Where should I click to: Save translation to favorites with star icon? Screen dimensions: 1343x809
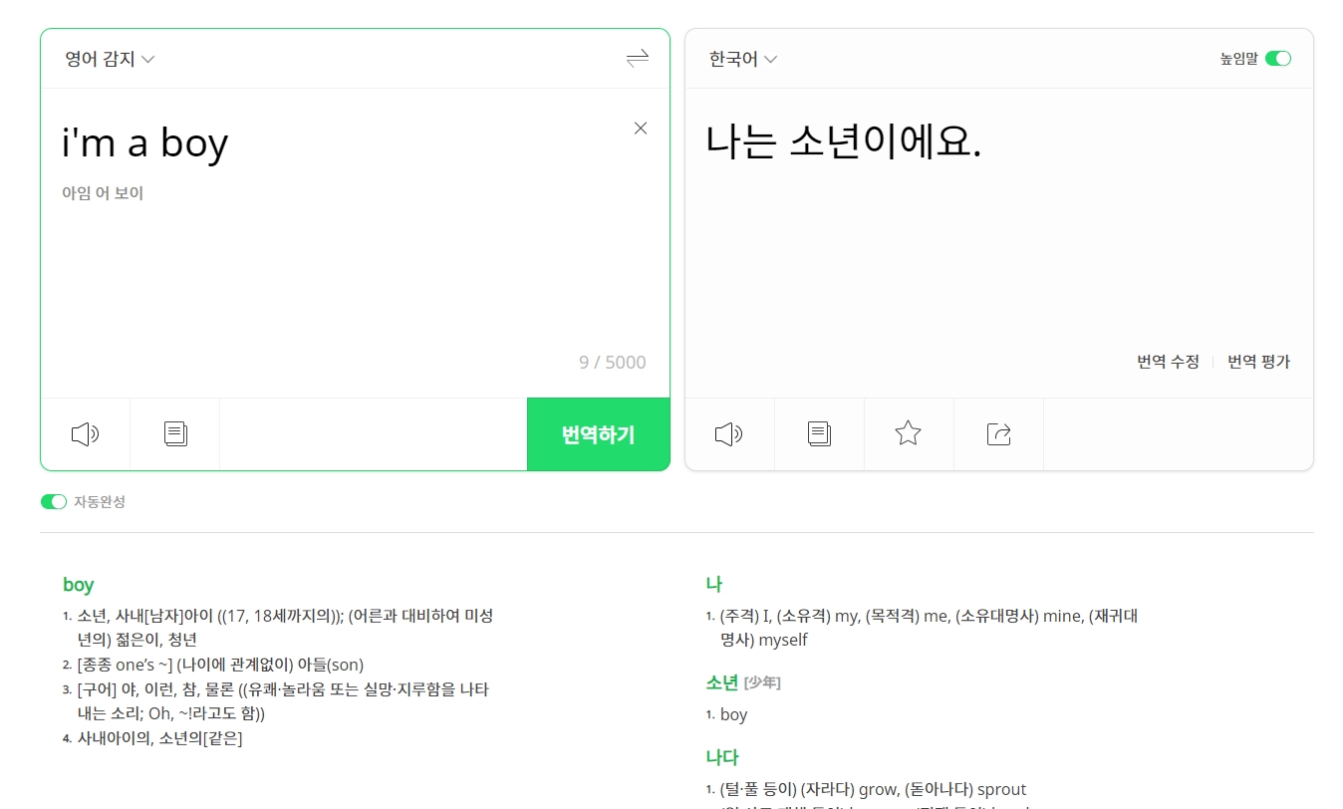[908, 433]
